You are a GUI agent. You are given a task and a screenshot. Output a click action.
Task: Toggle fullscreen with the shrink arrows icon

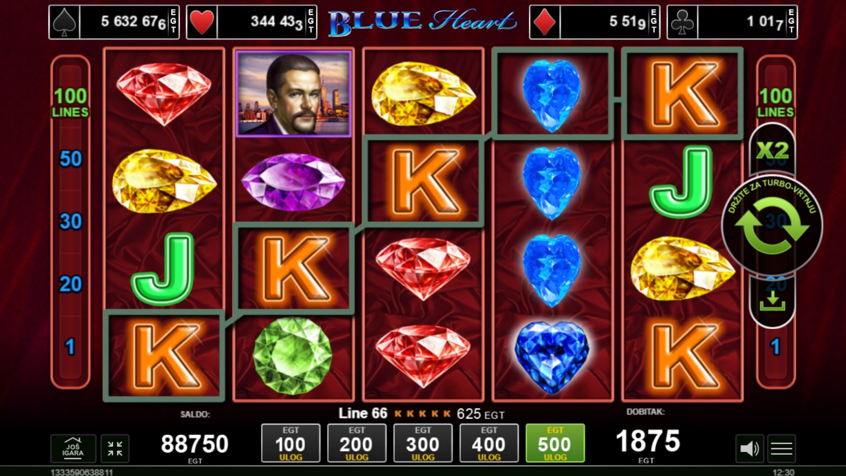(115, 449)
